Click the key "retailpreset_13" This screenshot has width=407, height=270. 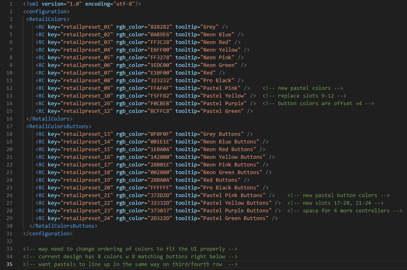tap(87, 134)
